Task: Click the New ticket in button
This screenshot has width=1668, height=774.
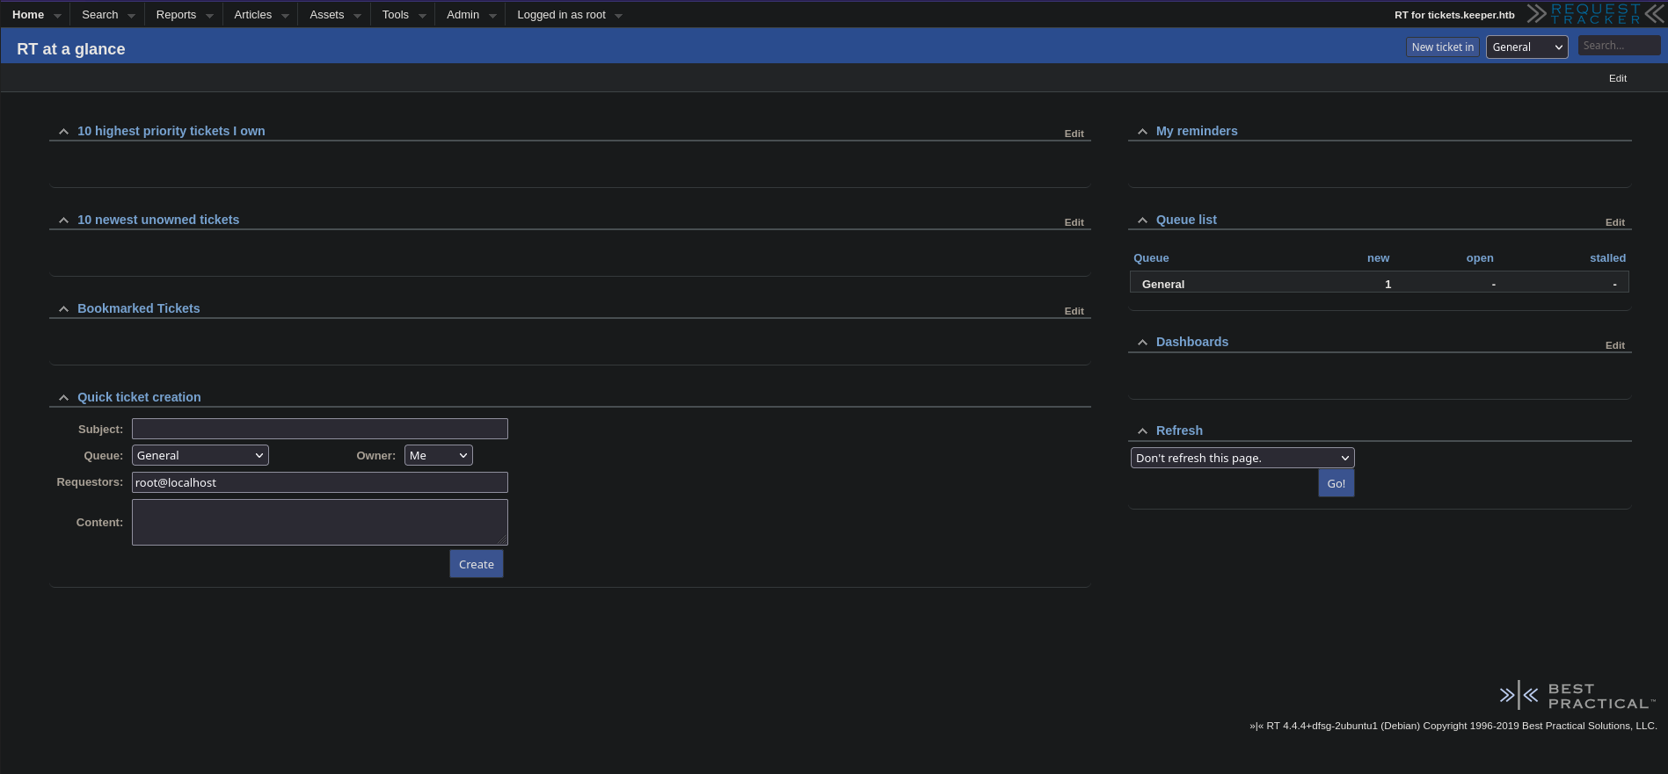Action: click(1442, 47)
